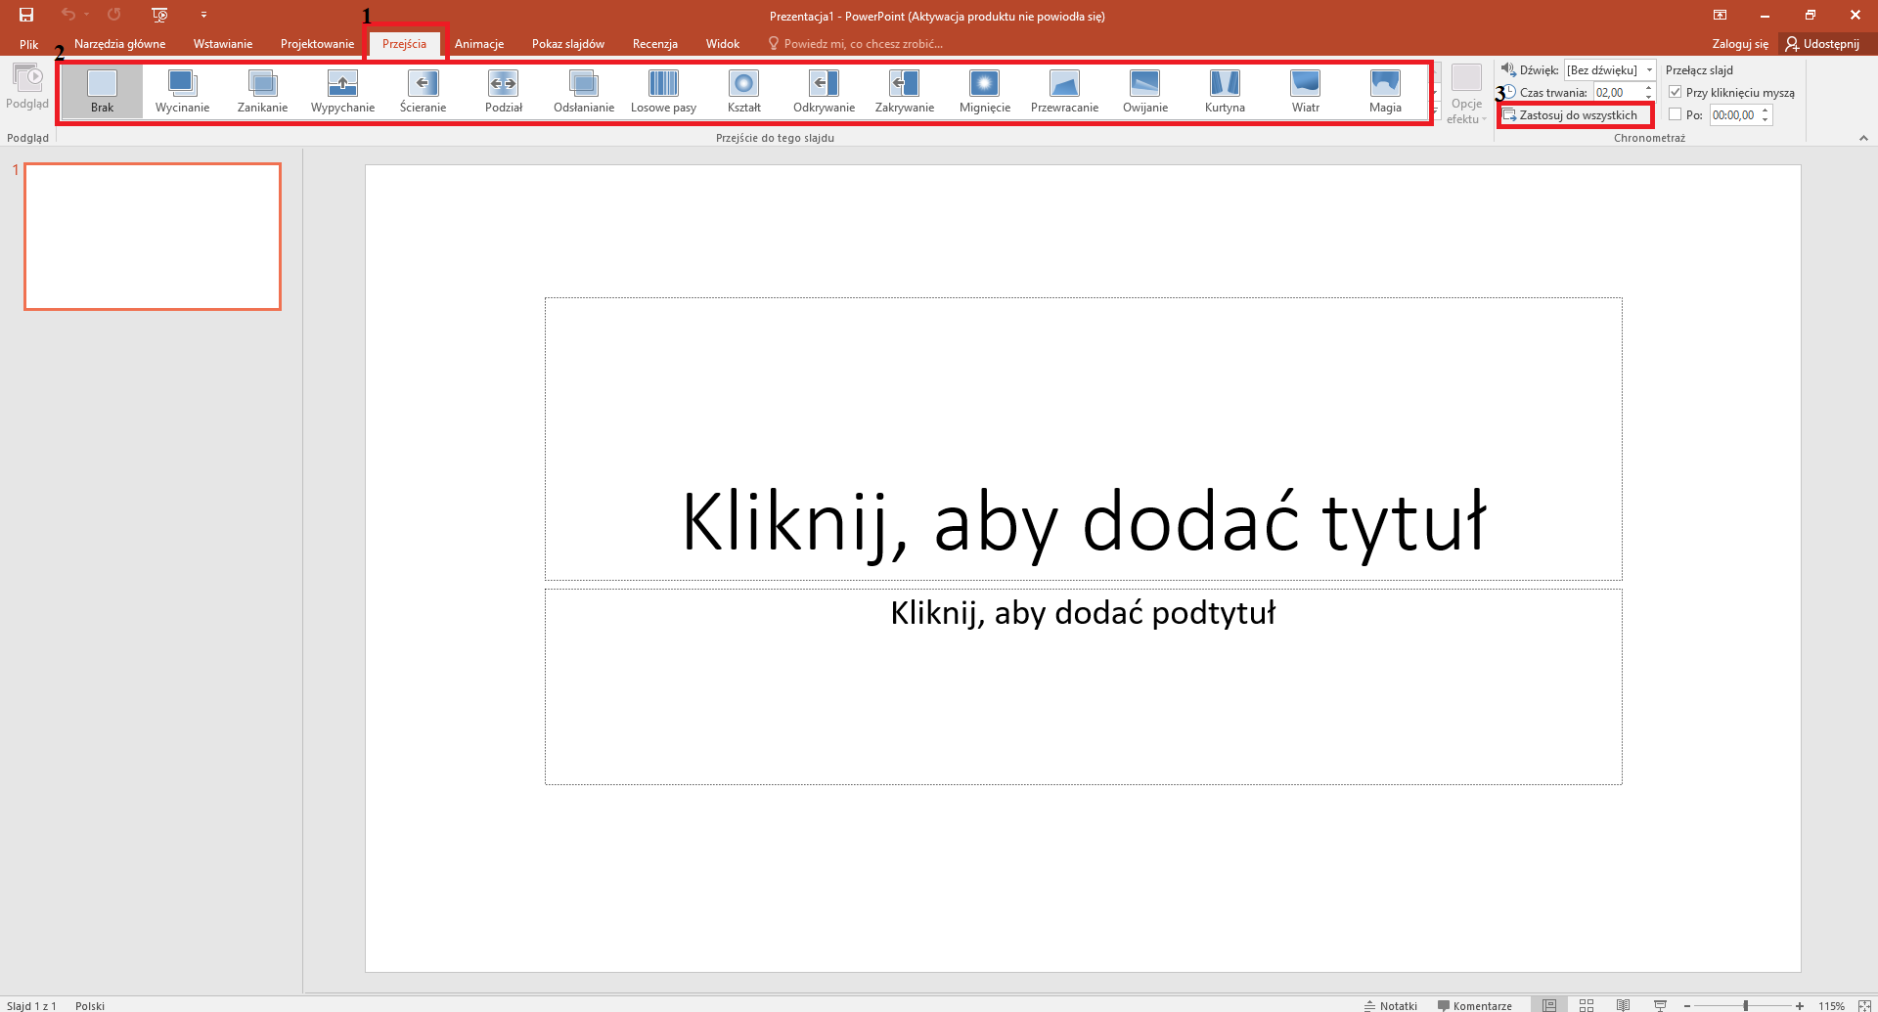
Task: Apply the Ścieranie transition
Action: pos(423,92)
